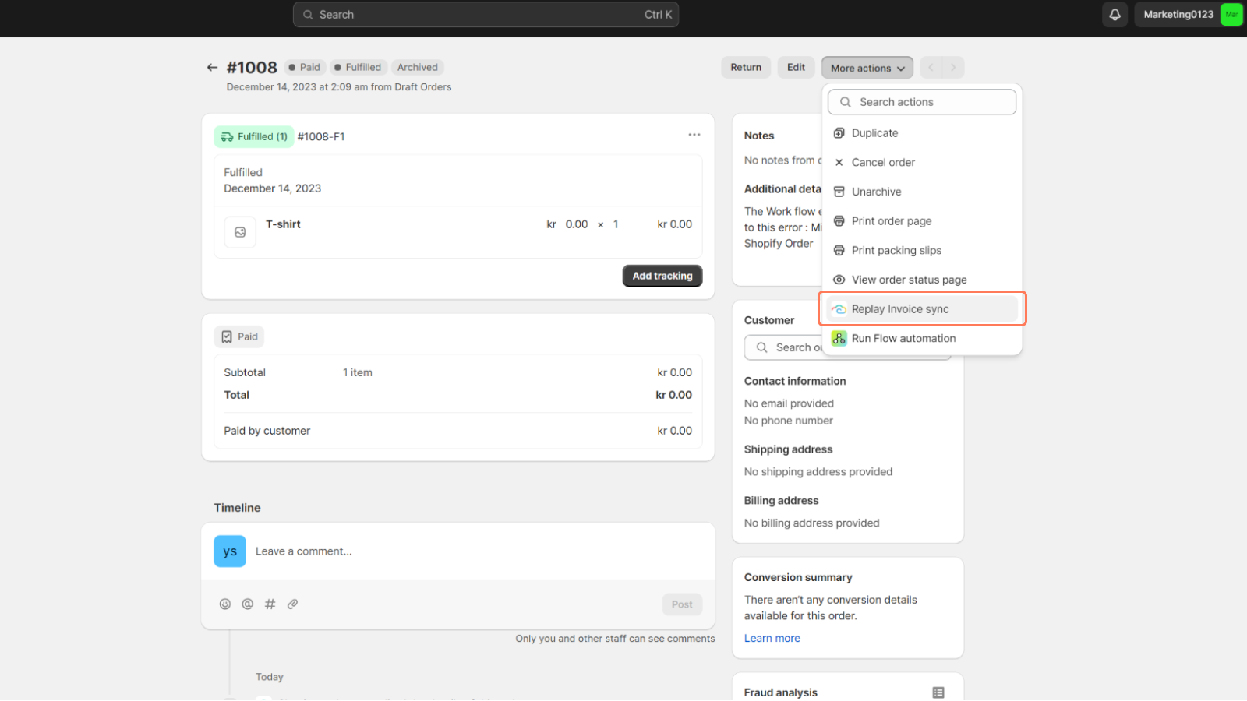Insert emoji in the timeline comment
This screenshot has width=1247, height=701.
(x=225, y=604)
